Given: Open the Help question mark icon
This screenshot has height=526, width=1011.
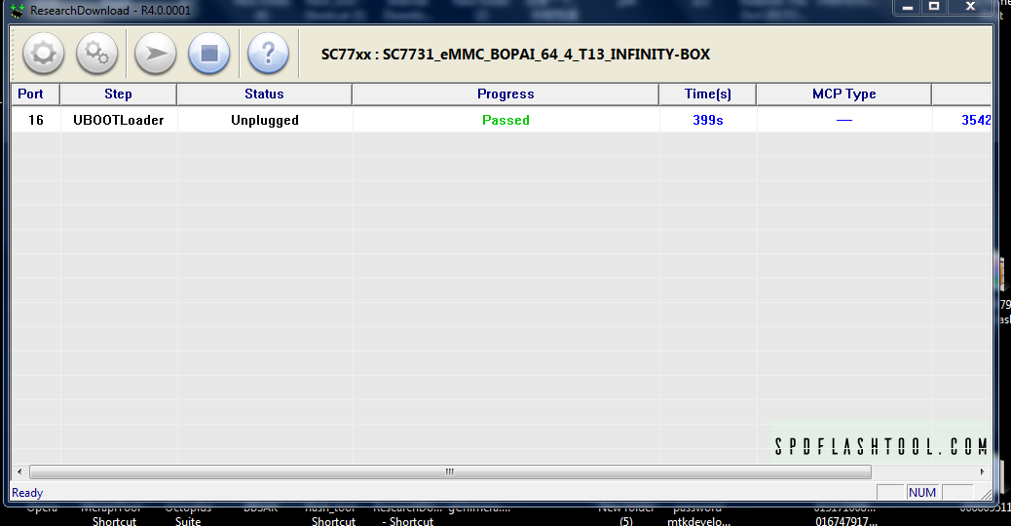Looking at the screenshot, I should pyautogui.click(x=268, y=54).
